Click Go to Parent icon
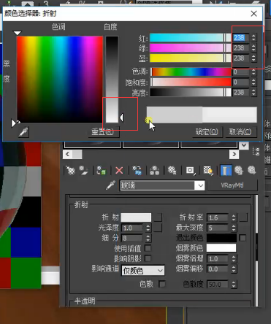Screen dimensions: 271x324 coord(239,170)
